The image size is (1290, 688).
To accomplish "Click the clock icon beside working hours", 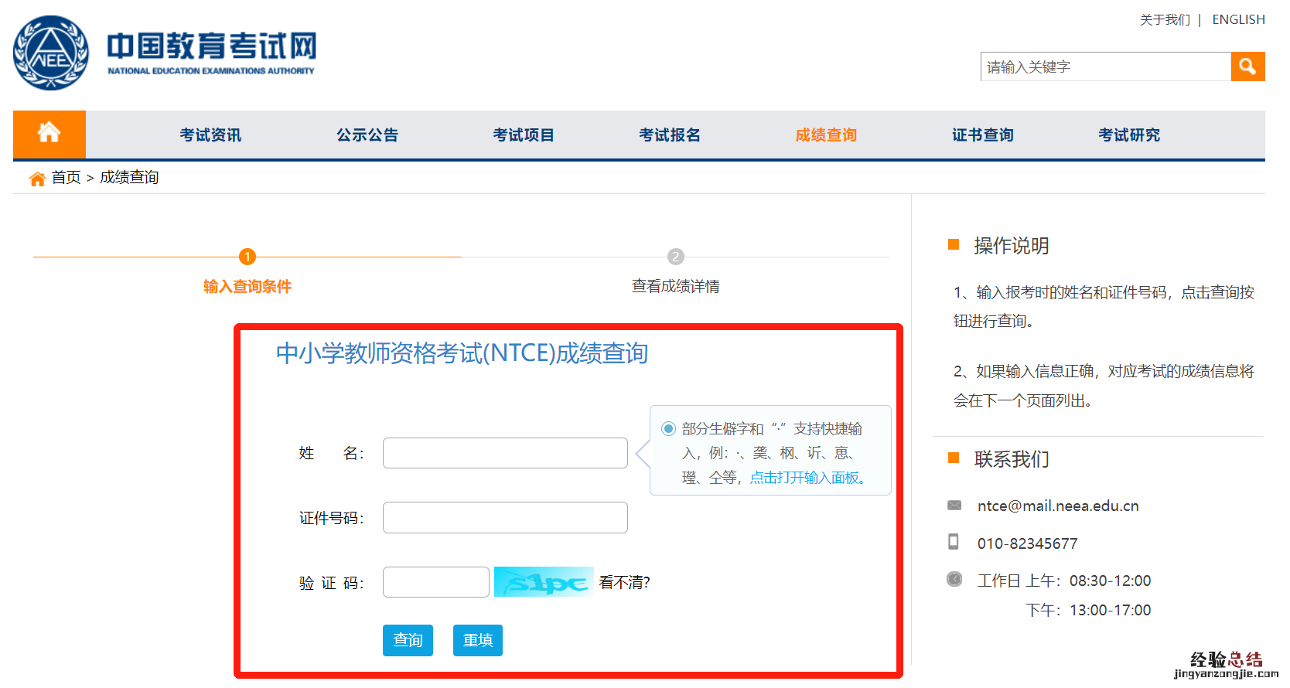I will click(954, 580).
